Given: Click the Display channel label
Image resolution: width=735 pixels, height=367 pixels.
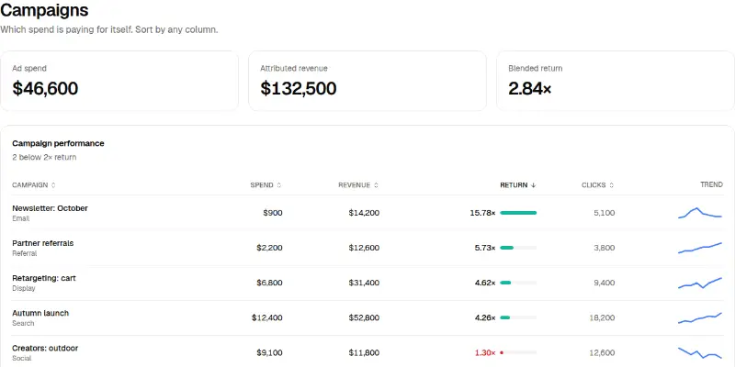Looking at the screenshot, I should 24,288.
